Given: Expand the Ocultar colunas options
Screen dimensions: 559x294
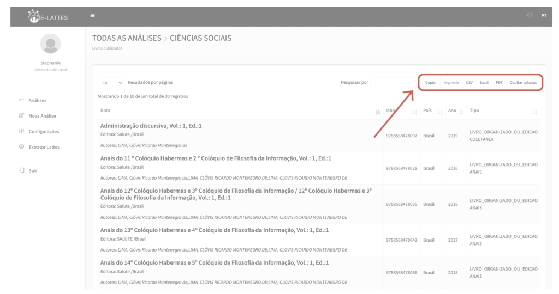Looking at the screenshot, I should click(523, 83).
